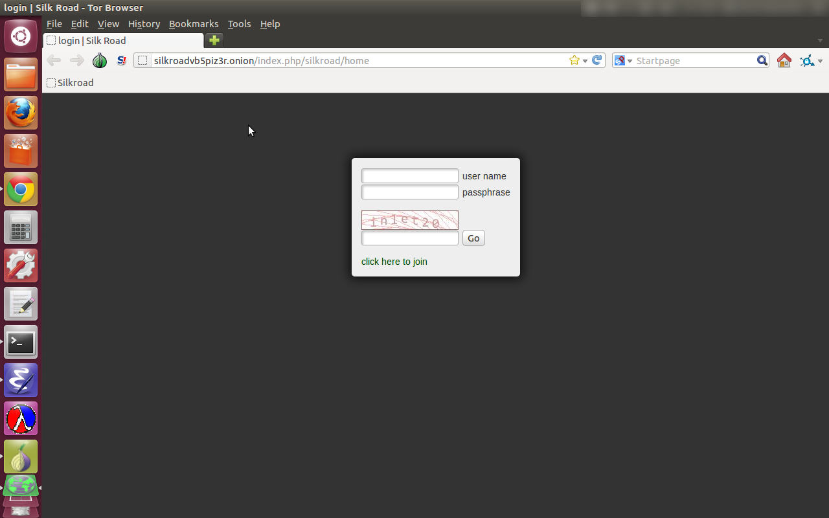Open the Bookmarks menu
Image resolution: width=829 pixels, height=518 pixels.
[193, 24]
